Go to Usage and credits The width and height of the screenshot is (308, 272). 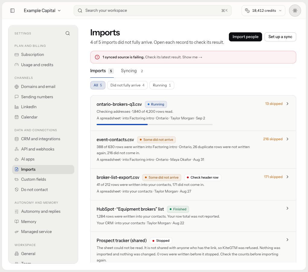(43, 65)
